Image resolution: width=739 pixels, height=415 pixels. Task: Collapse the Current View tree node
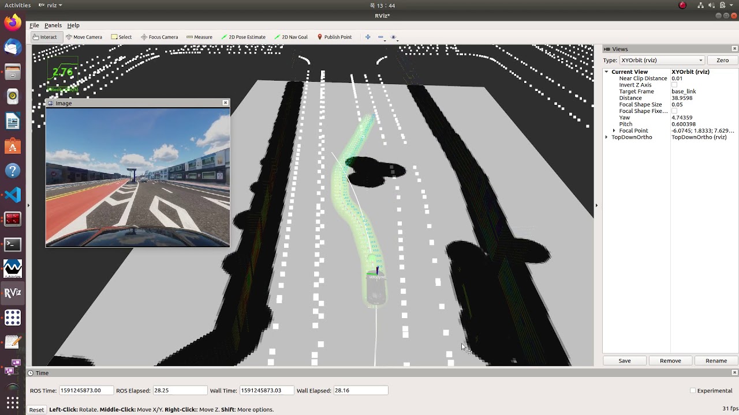[x=606, y=72]
